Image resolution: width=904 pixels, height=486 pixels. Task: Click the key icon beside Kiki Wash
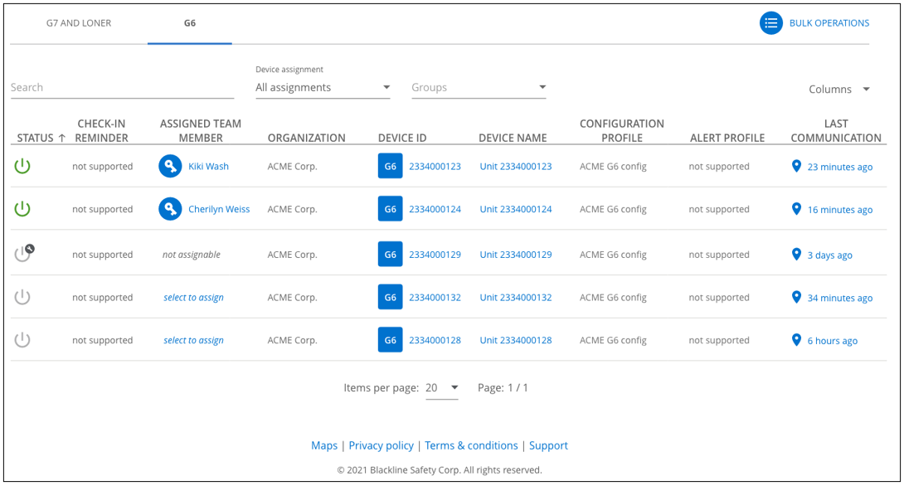[170, 165]
